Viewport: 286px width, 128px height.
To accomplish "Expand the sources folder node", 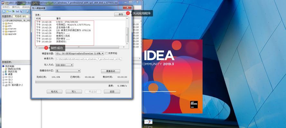I will (x=3, y=29).
